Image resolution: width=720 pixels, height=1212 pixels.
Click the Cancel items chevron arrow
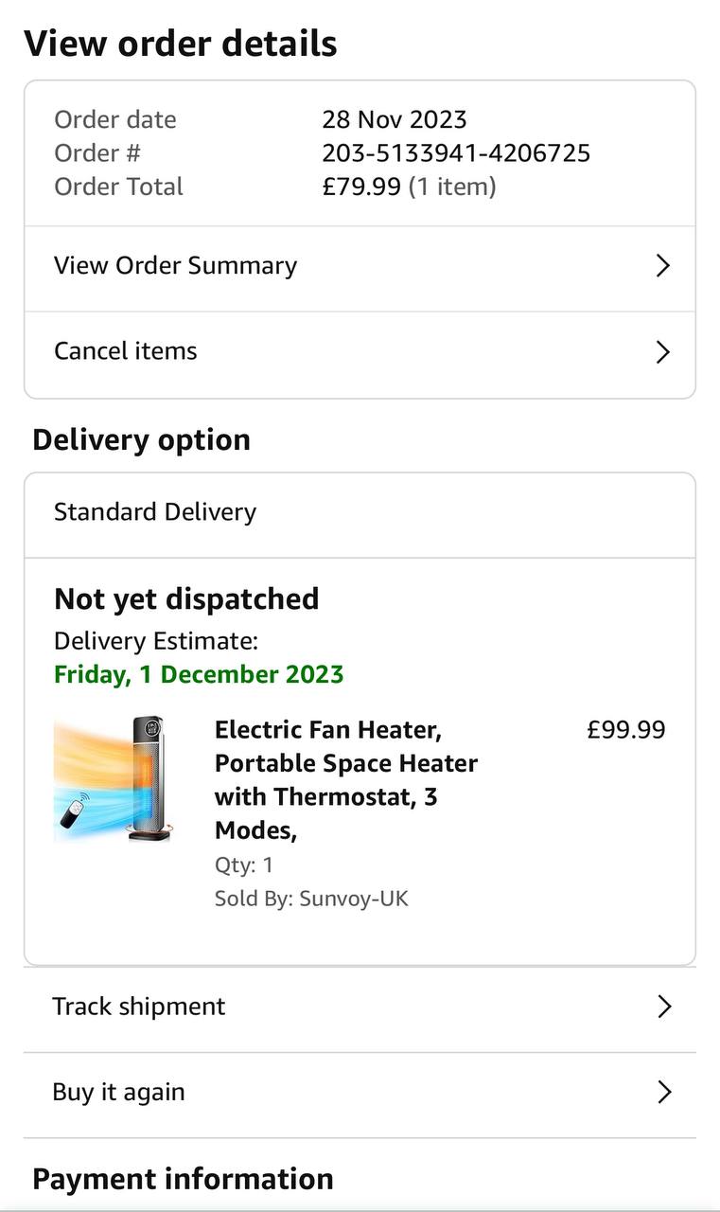[663, 352]
